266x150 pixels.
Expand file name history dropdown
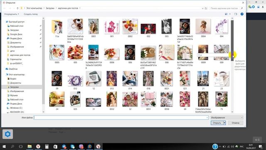click(x=207, y=117)
